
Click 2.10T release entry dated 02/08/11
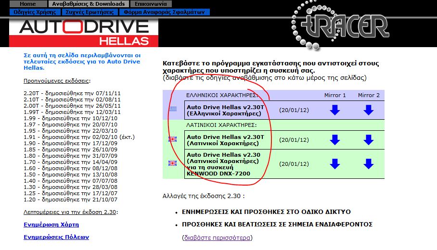pos(72,100)
